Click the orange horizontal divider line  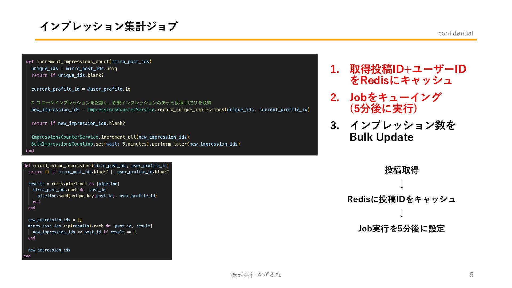[x=255, y=40]
